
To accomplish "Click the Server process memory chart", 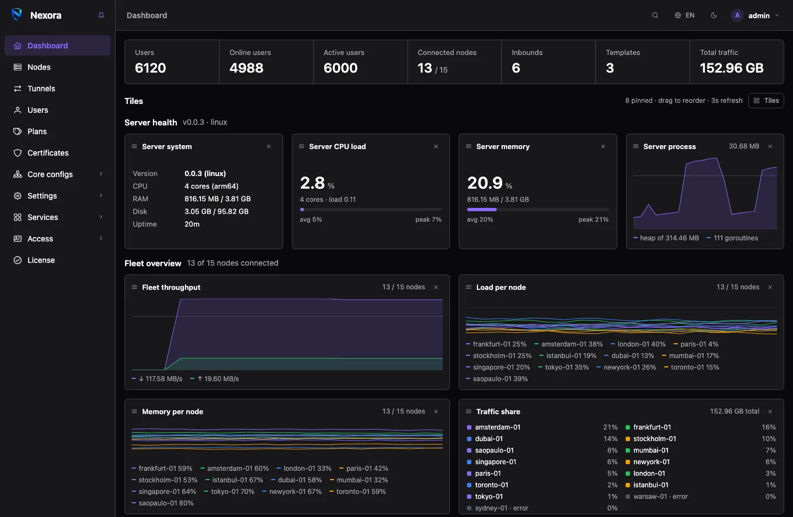I will click(705, 194).
